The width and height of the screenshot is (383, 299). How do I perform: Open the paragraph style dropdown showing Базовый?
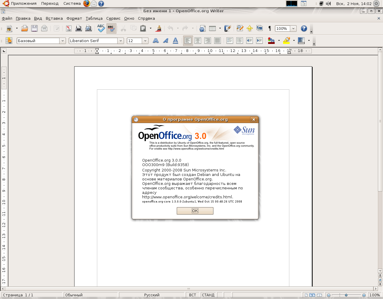[63, 41]
